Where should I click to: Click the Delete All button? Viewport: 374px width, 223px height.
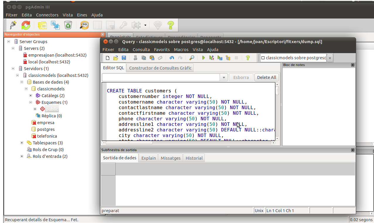tap(266, 77)
